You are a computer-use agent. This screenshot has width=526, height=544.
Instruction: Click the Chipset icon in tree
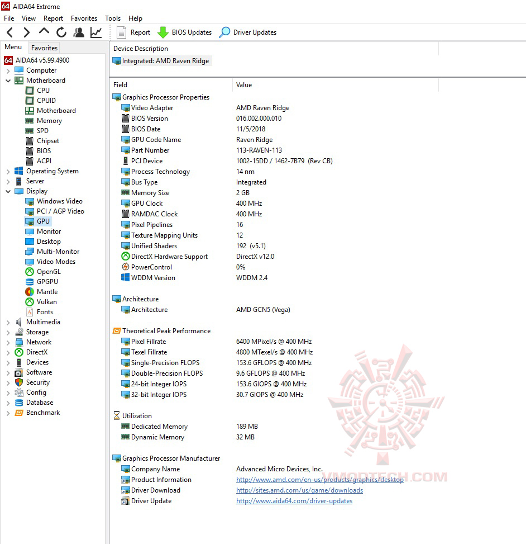30,141
